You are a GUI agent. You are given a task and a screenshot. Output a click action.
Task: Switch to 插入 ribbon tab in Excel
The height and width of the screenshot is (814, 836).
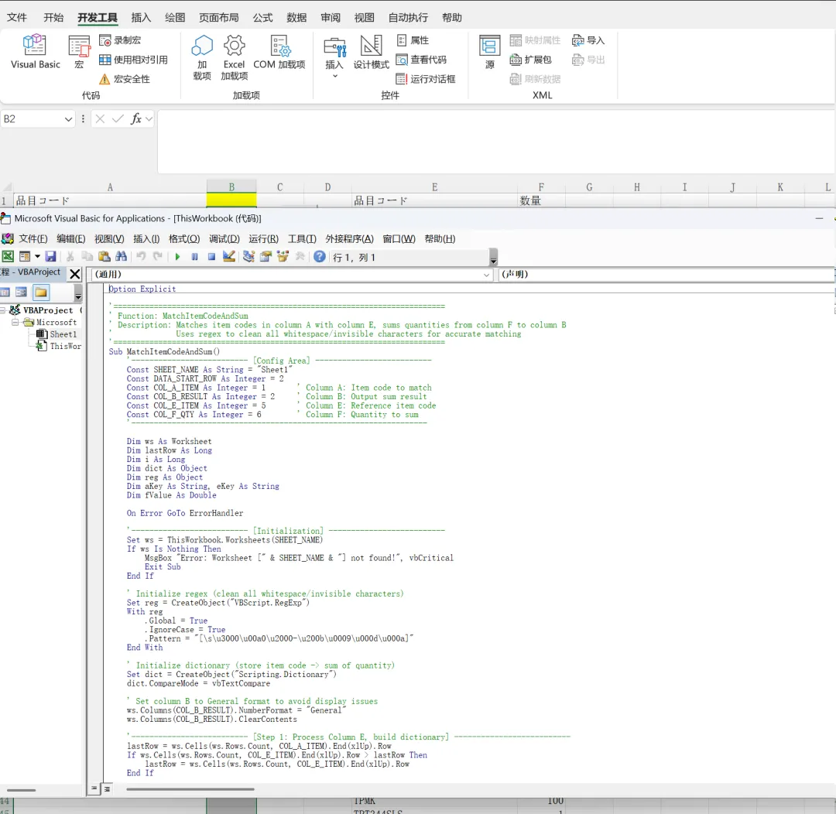coord(142,18)
